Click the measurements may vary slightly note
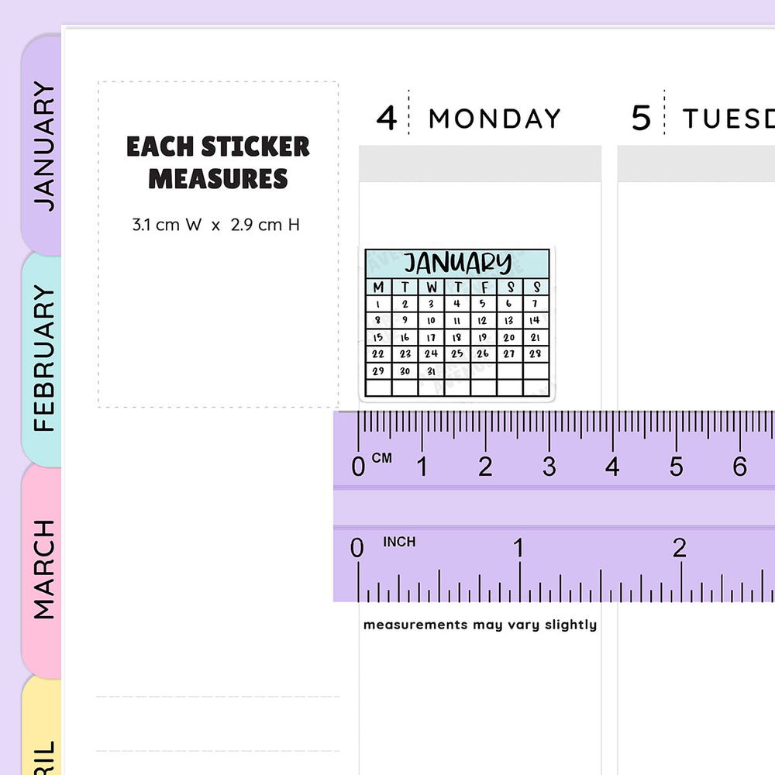This screenshot has height=775, width=775. pos(480,625)
